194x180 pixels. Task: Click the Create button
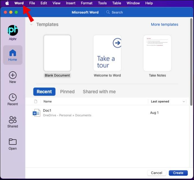178,173
